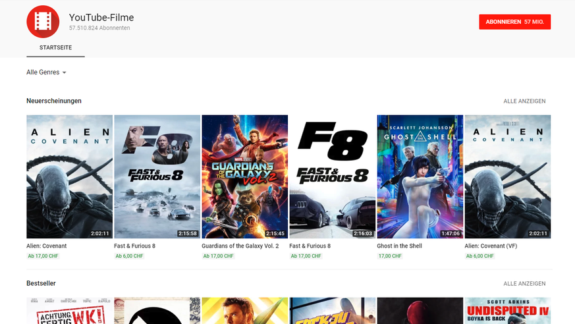Viewport: 575px width, 324px height.
Task: Open the Fast & Furious 8 poster lasting 2:15:58
Action: click(157, 176)
